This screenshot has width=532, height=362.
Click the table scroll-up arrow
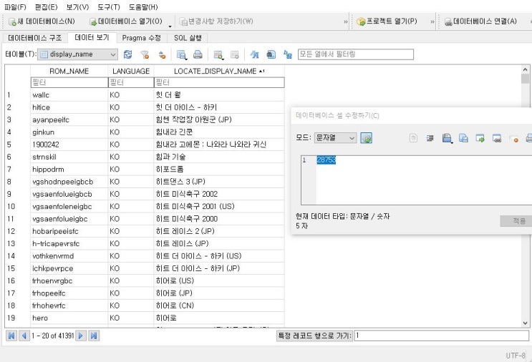[526, 69]
